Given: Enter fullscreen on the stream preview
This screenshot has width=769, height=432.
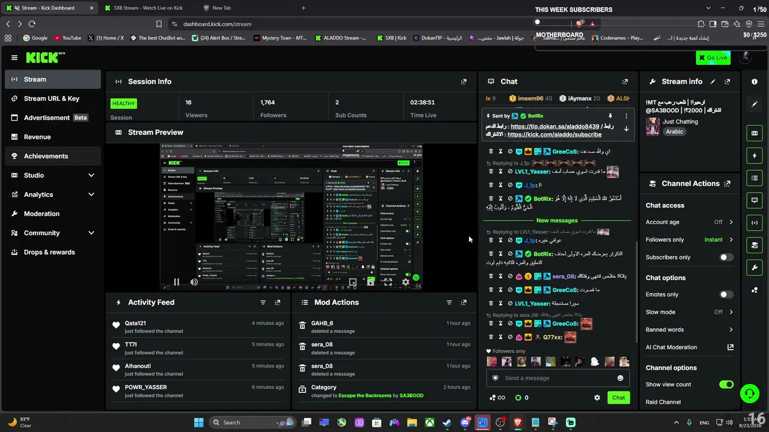Looking at the screenshot, I should (x=389, y=282).
